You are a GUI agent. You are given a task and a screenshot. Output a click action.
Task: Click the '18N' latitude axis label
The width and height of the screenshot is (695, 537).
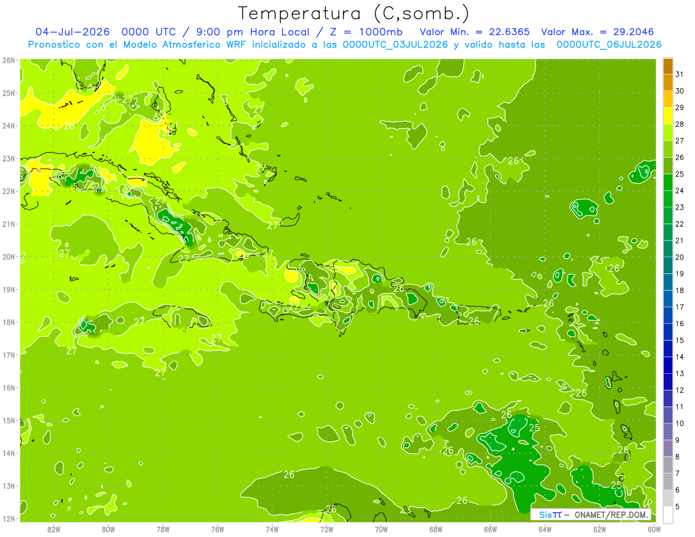tap(8, 322)
